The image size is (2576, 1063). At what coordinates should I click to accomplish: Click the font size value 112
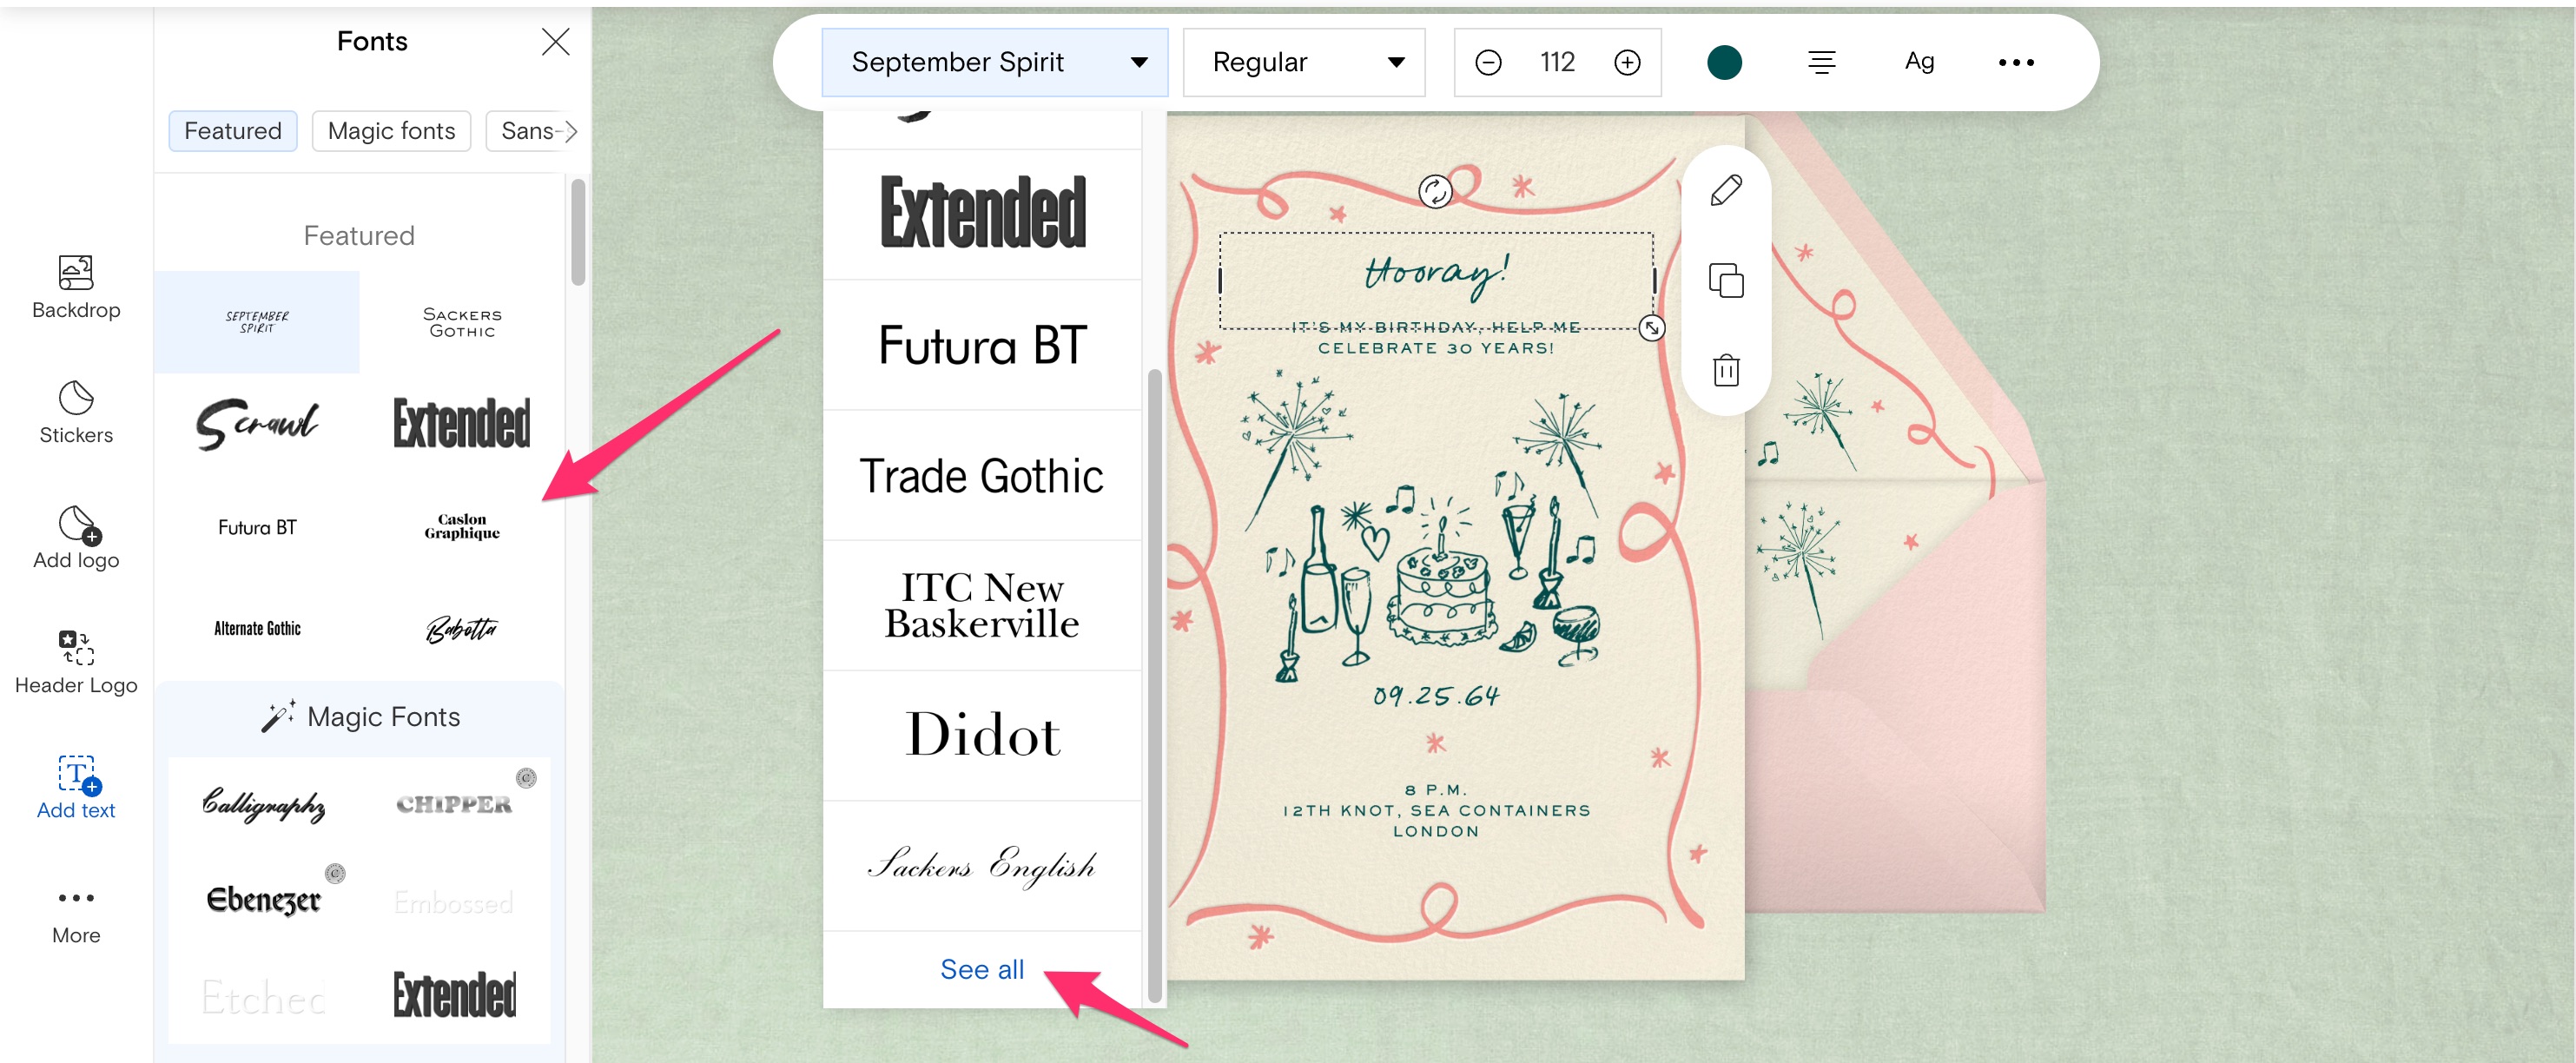pyautogui.click(x=1557, y=62)
